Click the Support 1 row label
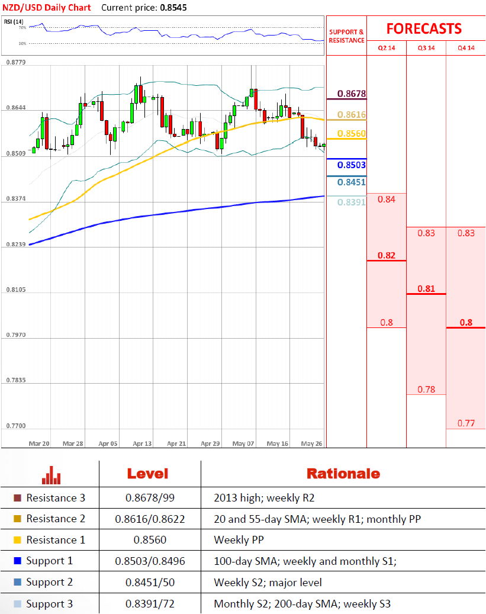This screenshot has width=486, height=614. (49, 561)
